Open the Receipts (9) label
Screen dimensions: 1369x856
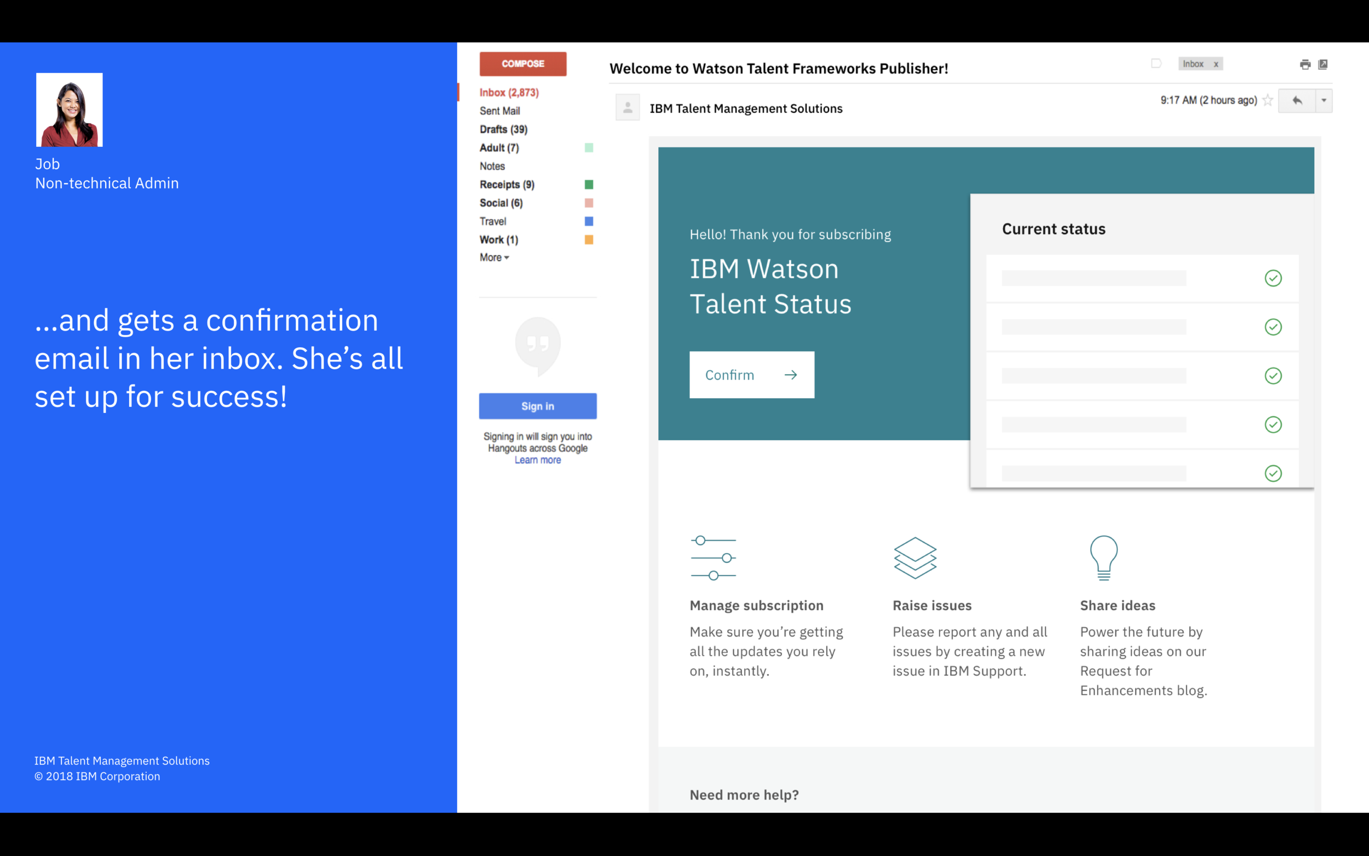(507, 185)
